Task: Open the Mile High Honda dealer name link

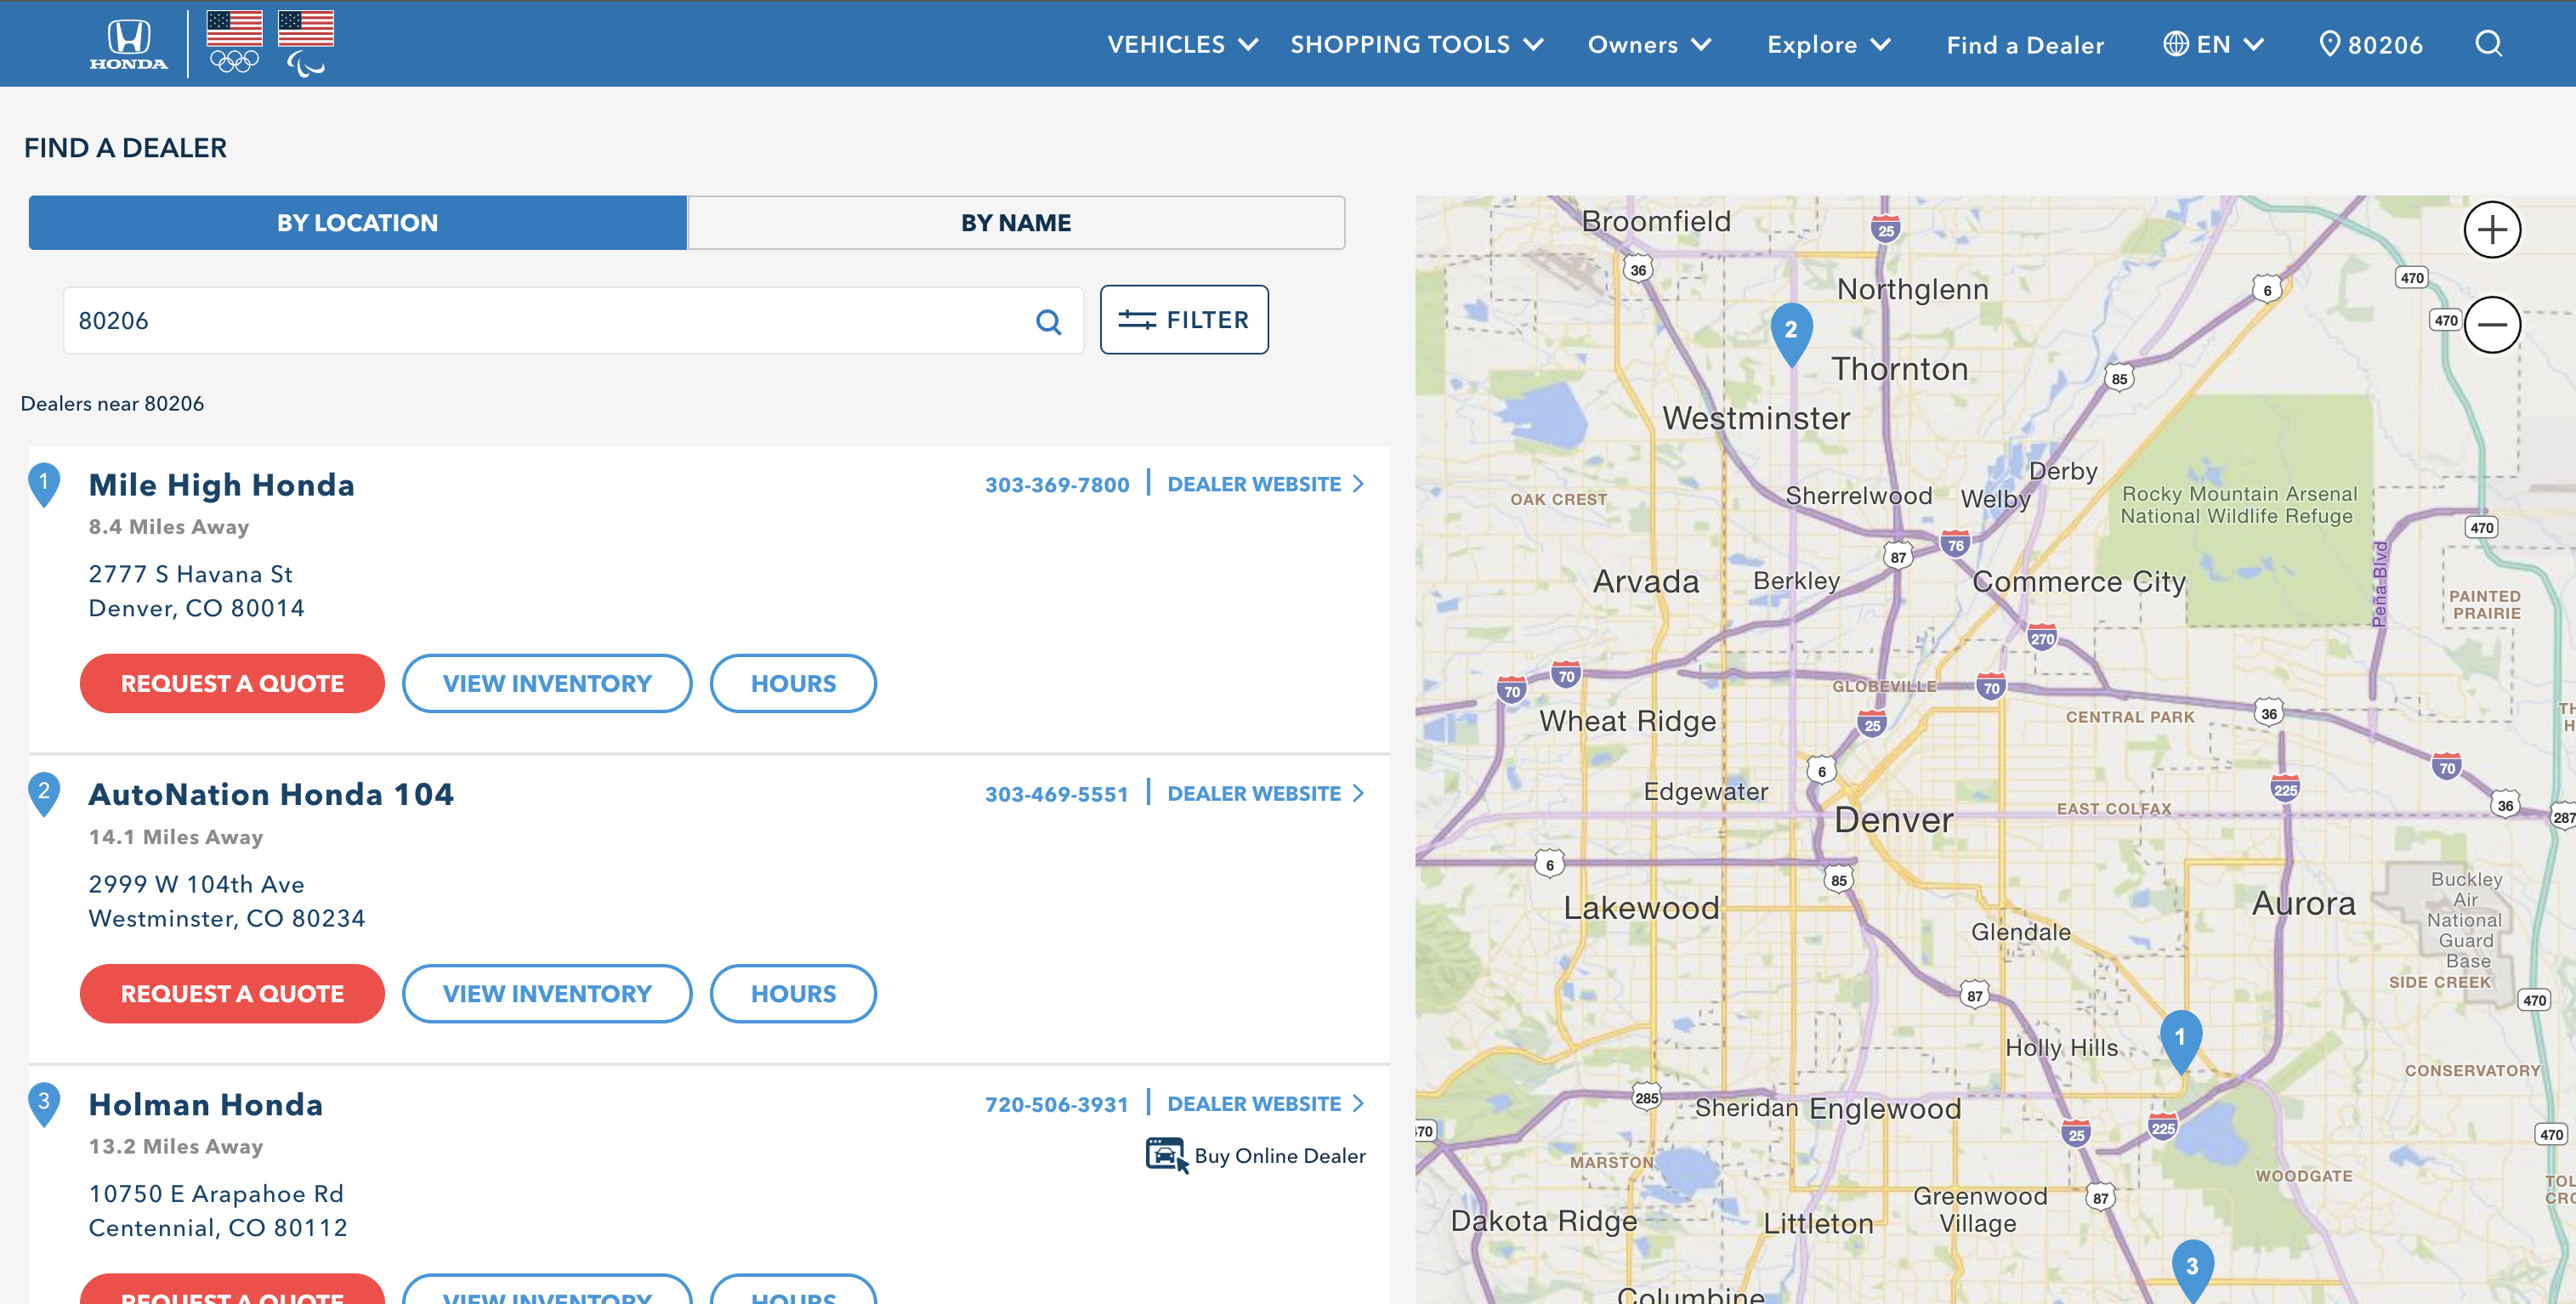Action: (222, 485)
